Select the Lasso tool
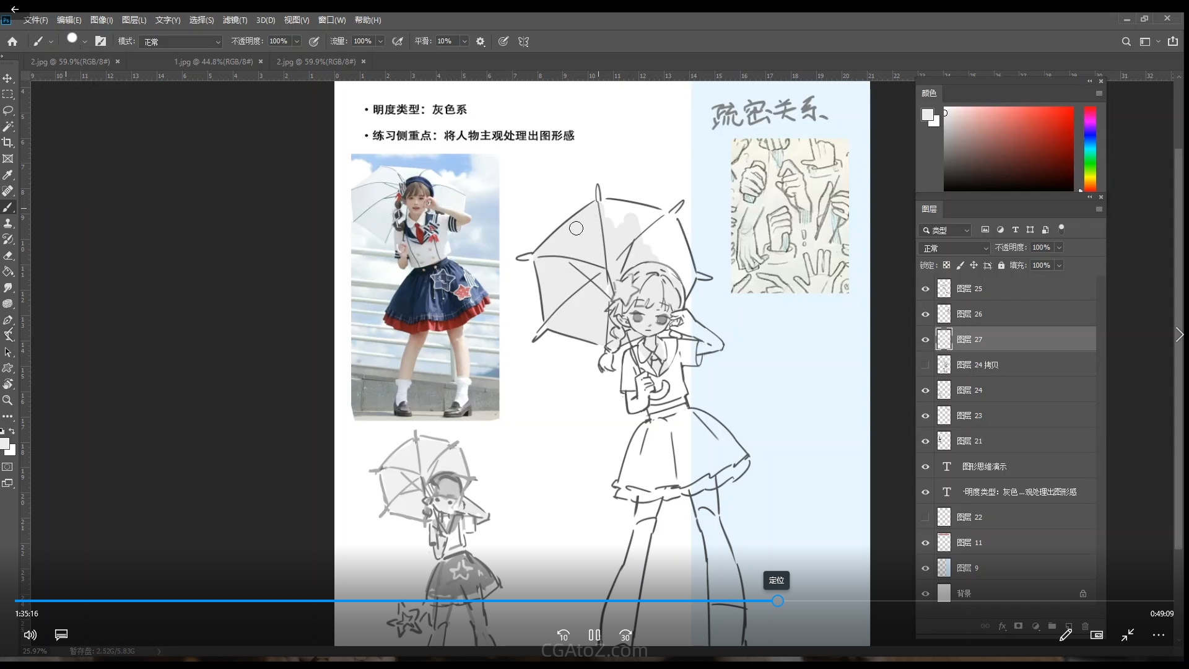The height and width of the screenshot is (669, 1189). (x=8, y=110)
